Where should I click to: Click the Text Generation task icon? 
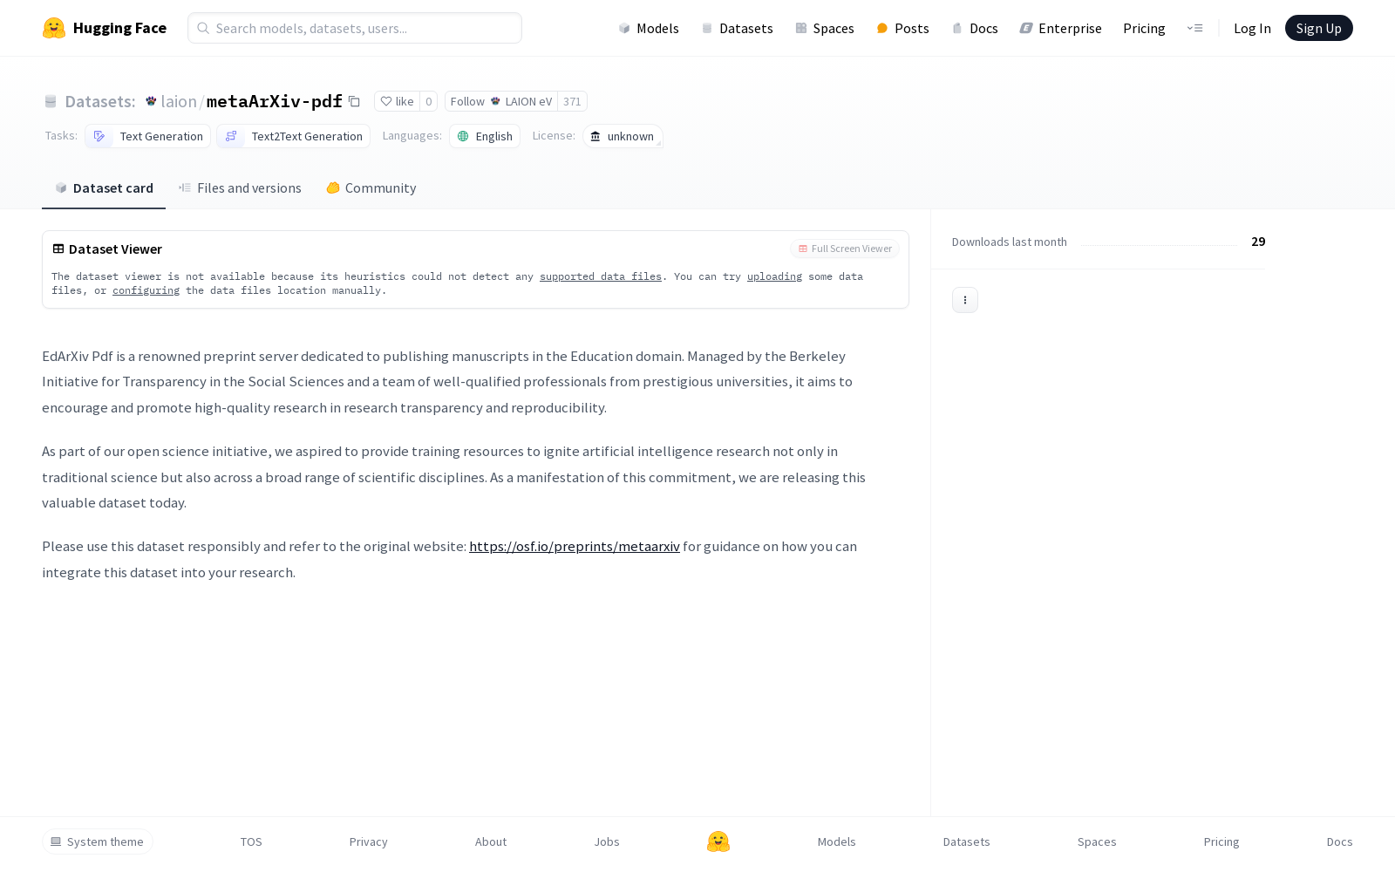click(99, 136)
